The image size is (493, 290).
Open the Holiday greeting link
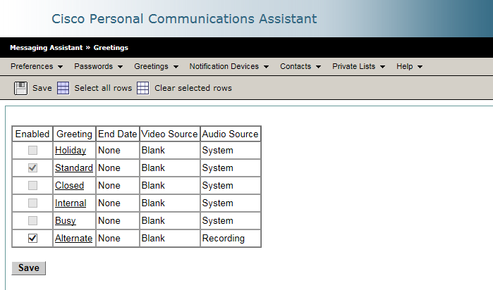click(71, 151)
